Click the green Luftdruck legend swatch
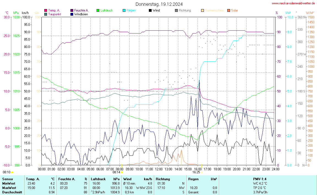 pos(98,11)
